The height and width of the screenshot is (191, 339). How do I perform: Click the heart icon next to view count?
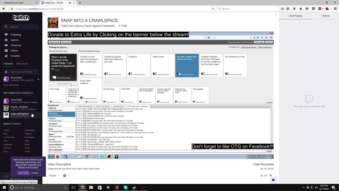click(271, 176)
